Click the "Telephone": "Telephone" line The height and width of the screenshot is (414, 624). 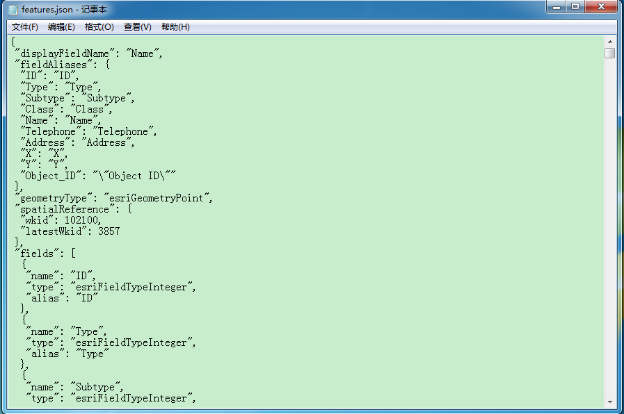[x=88, y=131]
